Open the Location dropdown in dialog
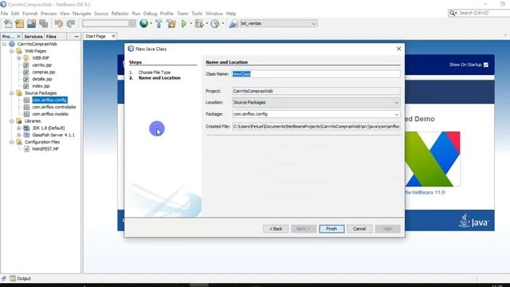Screen dimensions: 510x287 [396, 103]
